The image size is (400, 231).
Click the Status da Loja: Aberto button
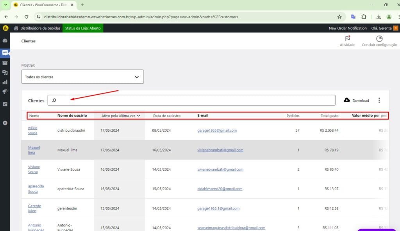pos(83,28)
